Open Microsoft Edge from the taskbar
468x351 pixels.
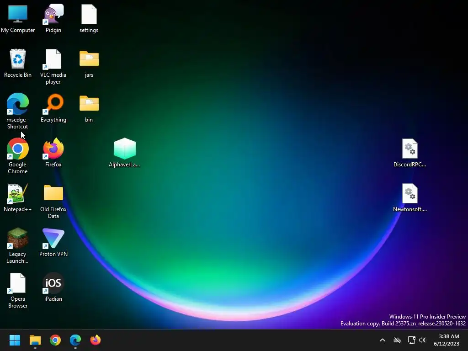[75, 340]
